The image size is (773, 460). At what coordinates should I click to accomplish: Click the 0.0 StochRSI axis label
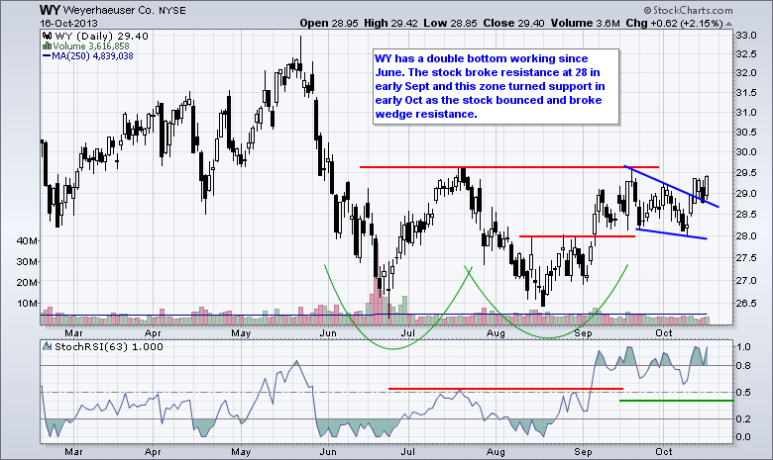click(x=744, y=436)
